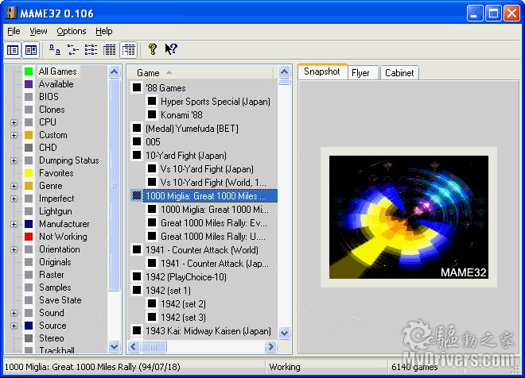The height and width of the screenshot is (378, 525).
Task: Expand the Sound folder
Action: coord(14,313)
